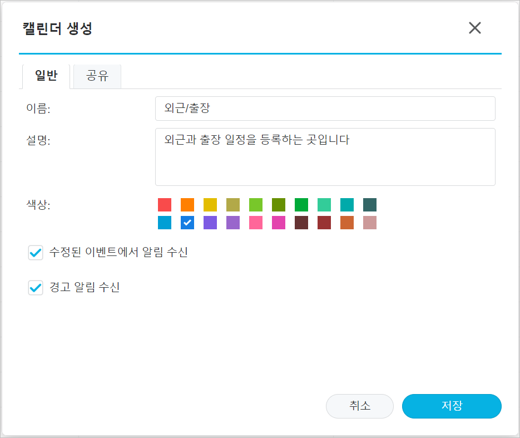Viewport: 520px width, 438px height.
Task: Pick the olive color swatch
Action: click(x=233, y=205)
